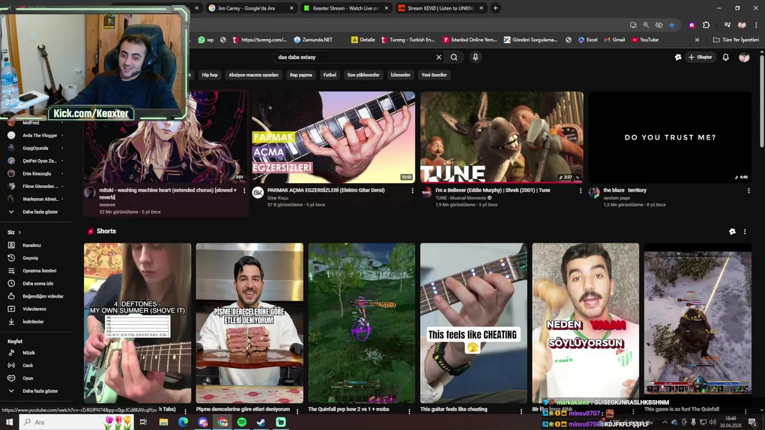The width and height of the screenshot is (765, 430).
Task: Switch to Keaxter Stream Kick tab
Action: point(345,8)
